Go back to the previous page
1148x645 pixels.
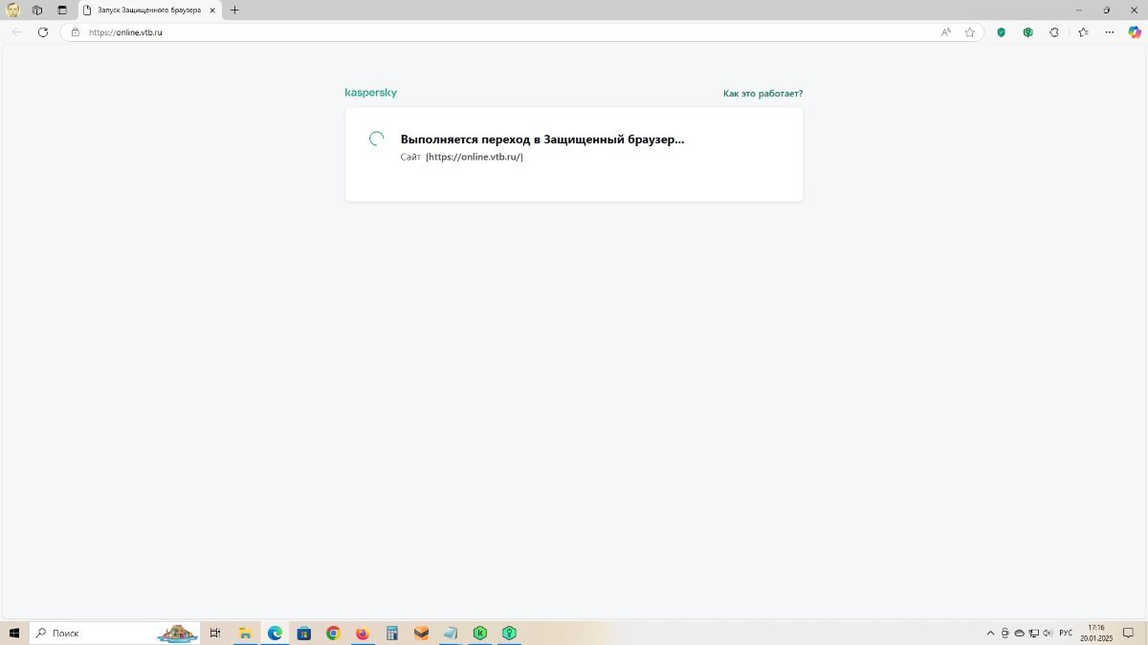click(16, 32)
